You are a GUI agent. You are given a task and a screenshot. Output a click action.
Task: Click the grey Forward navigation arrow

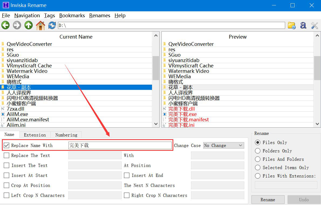17,25
